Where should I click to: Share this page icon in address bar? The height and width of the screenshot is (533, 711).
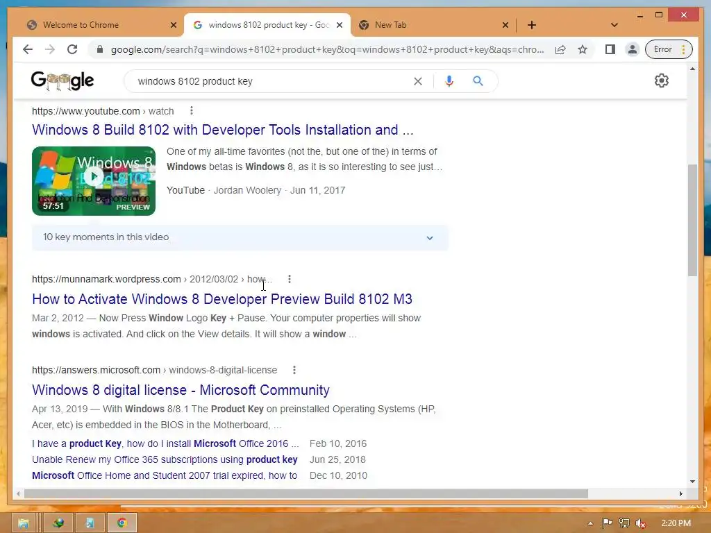coord(560,49)
